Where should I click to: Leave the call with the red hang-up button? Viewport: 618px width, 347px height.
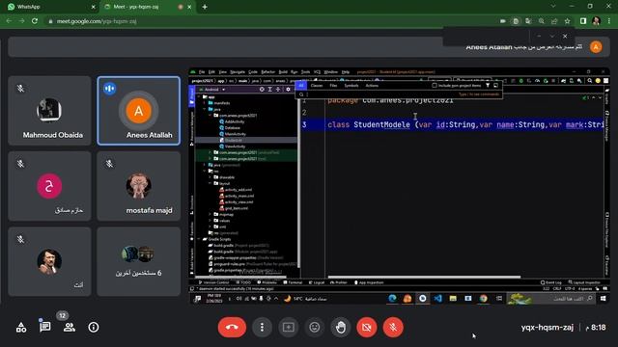pyautogui.click(x=232, y=327)
